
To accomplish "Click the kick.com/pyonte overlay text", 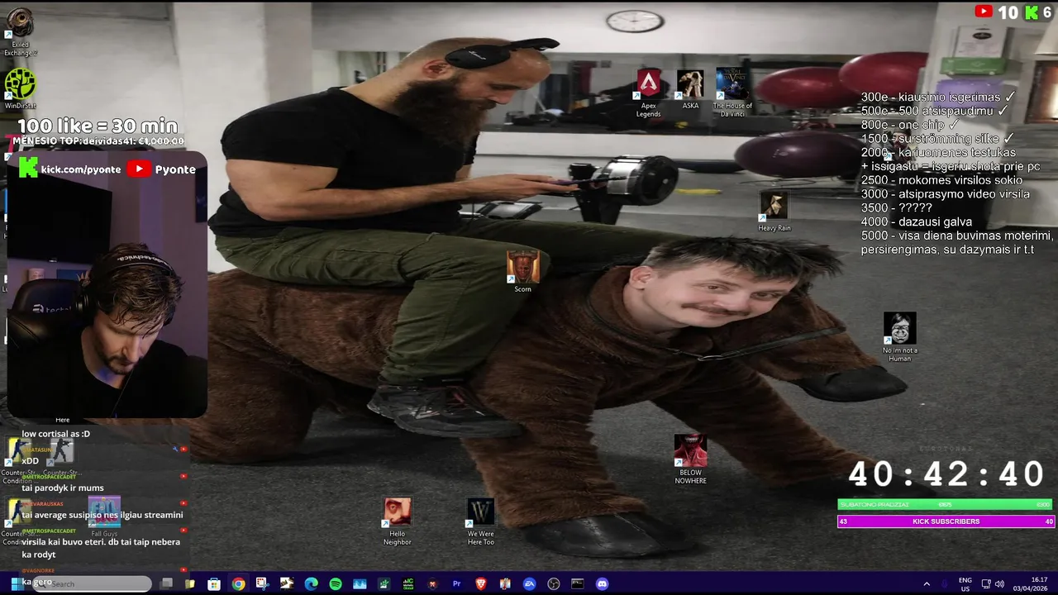I will click(x=81, y=169).
